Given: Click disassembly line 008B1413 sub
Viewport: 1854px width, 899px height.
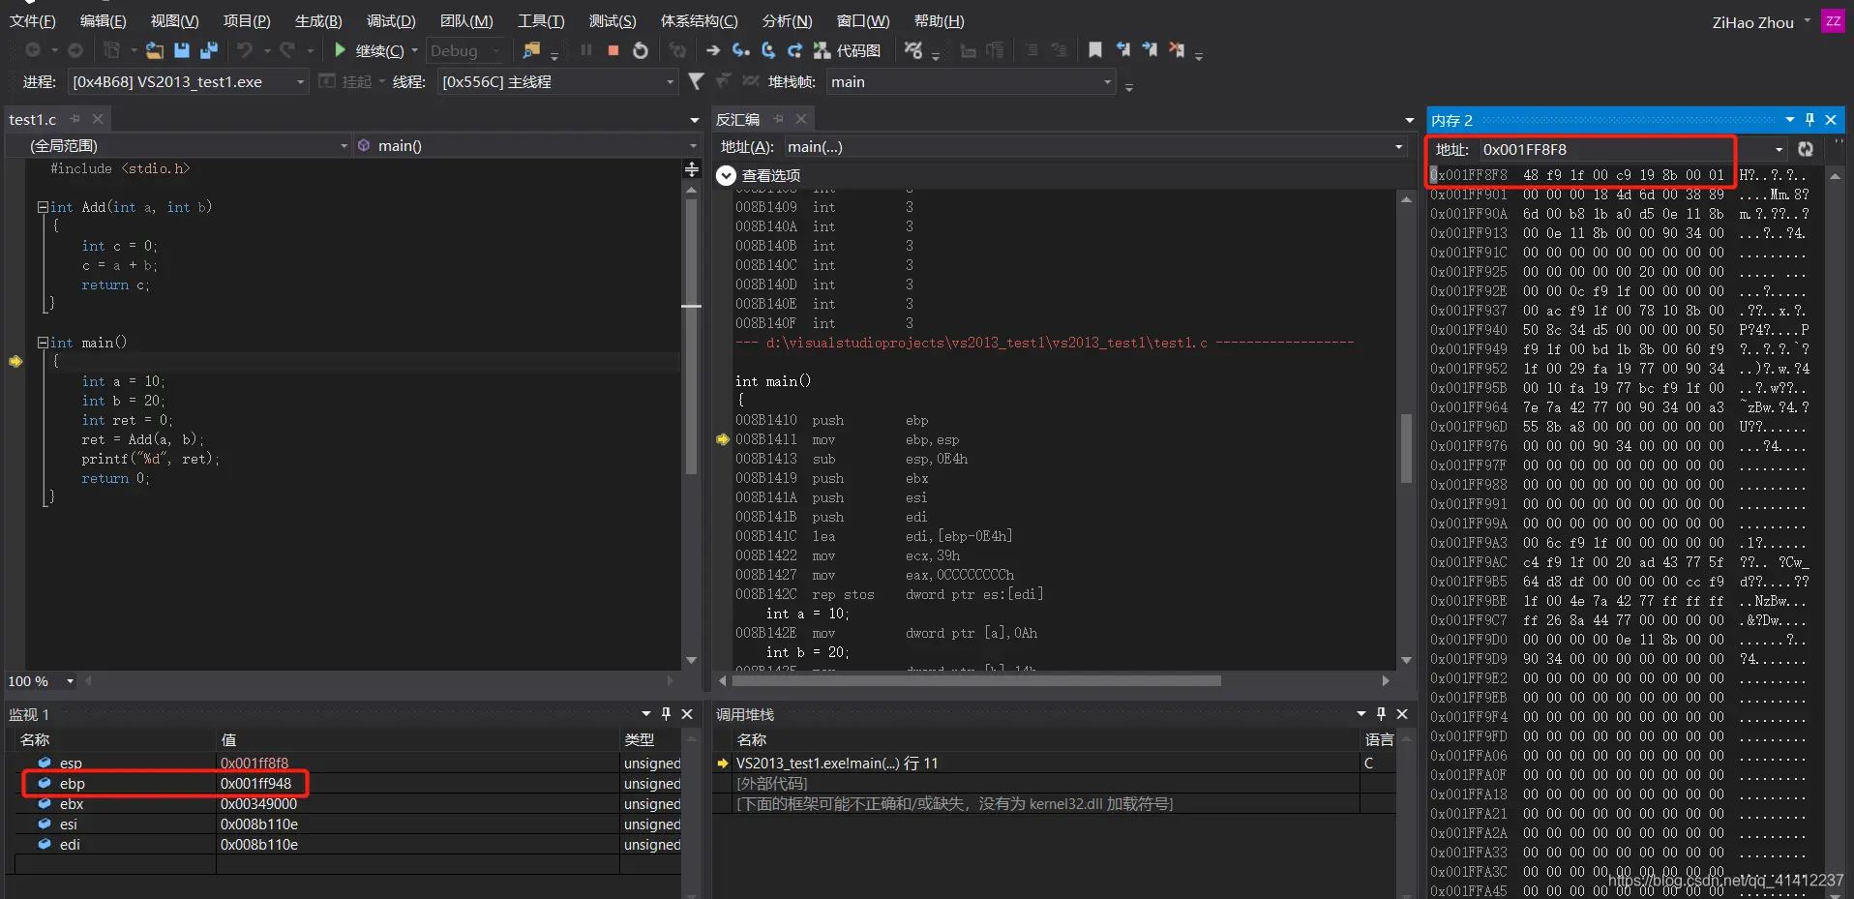Looking at the screenshot, I should (852, 459).
